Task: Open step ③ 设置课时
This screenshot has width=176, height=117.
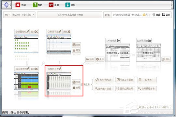Action: [x=22, y=69]
